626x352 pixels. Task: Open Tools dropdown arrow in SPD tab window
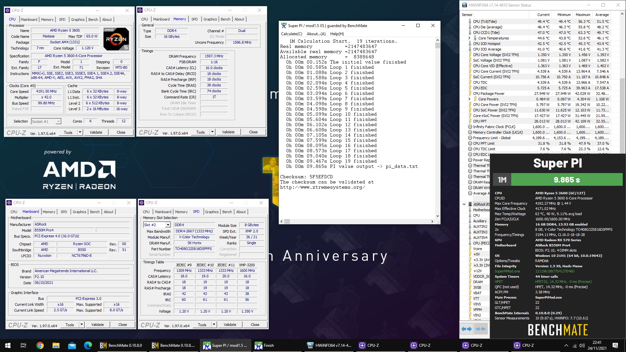coord(214,325)
